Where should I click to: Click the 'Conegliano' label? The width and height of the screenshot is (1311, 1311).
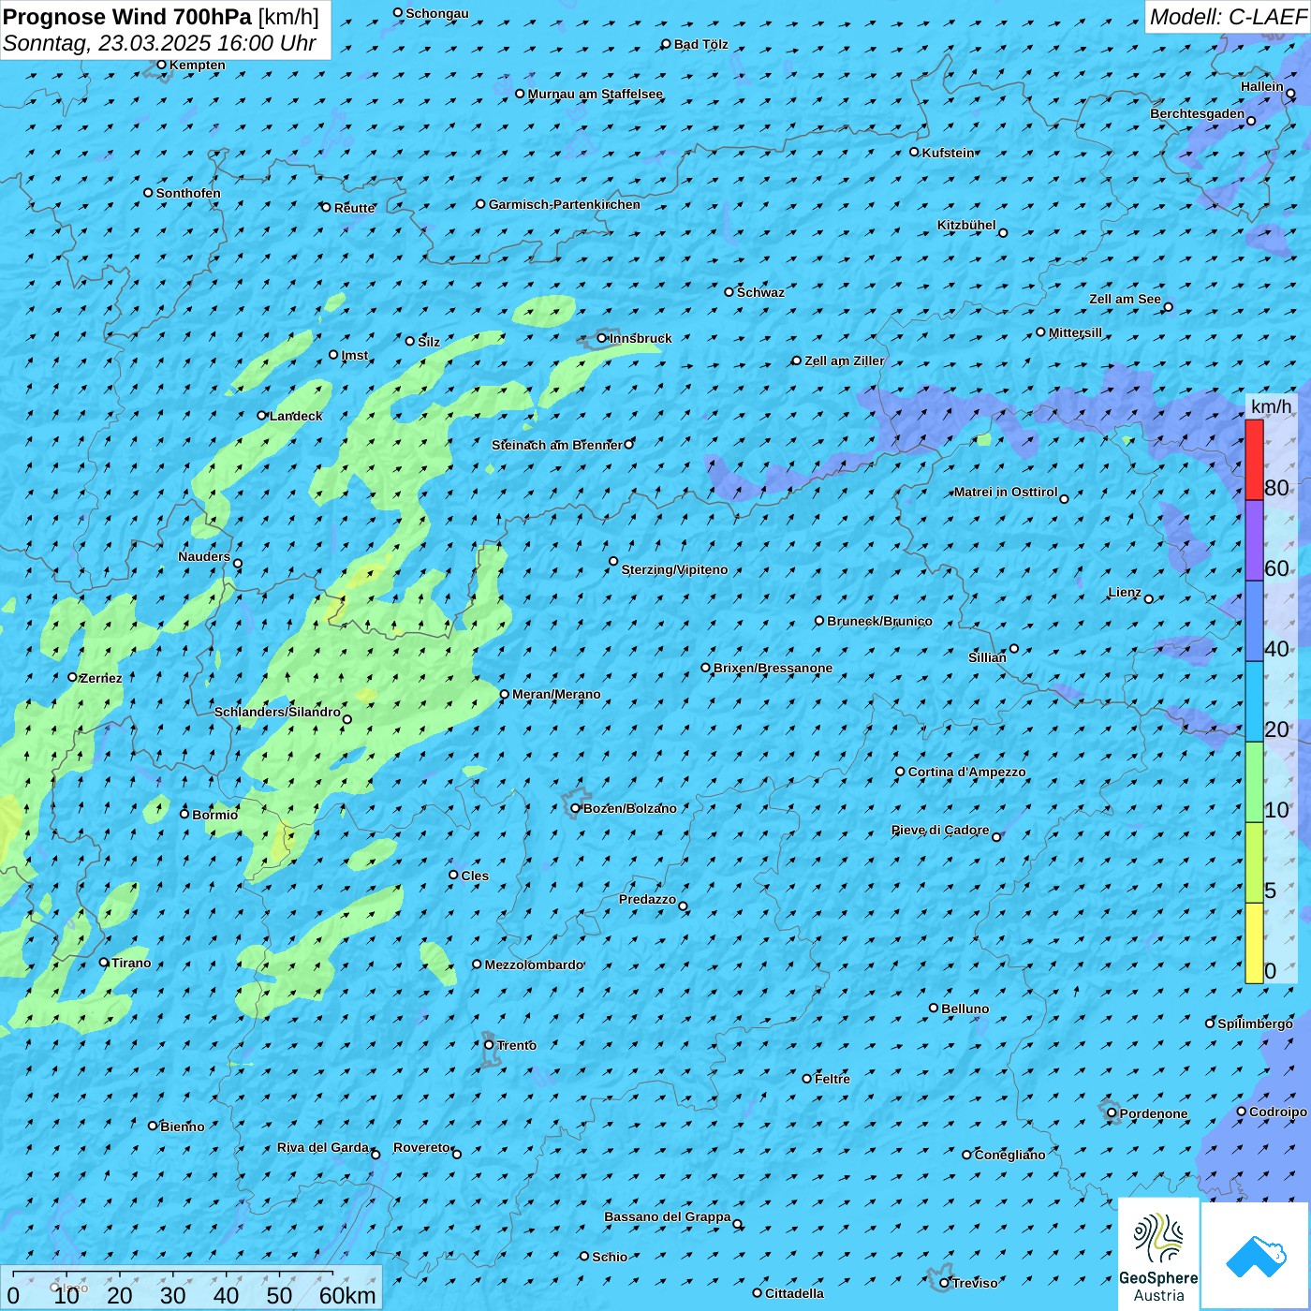1009,1155
